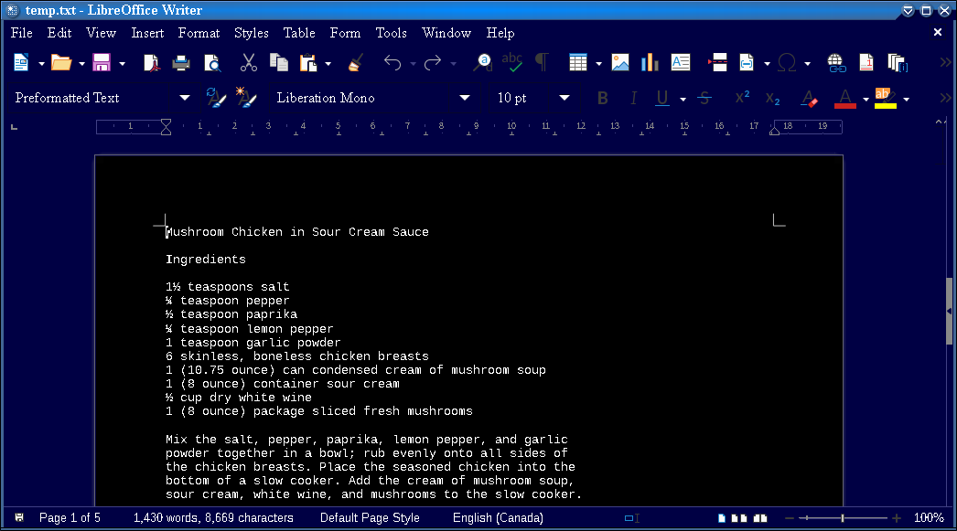Toggle print preview icon

coord(211,62)
